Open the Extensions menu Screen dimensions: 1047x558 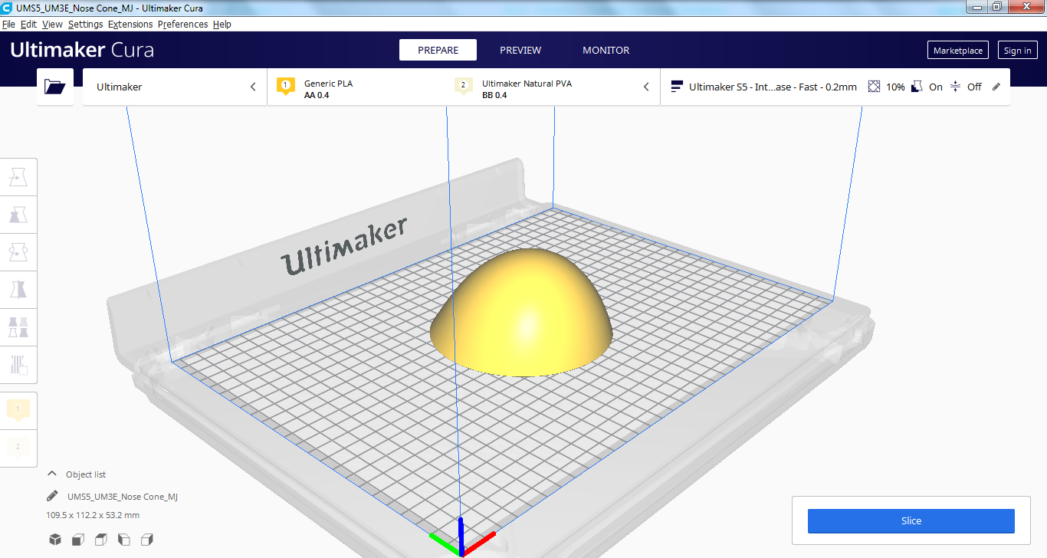tap(130, 25)
